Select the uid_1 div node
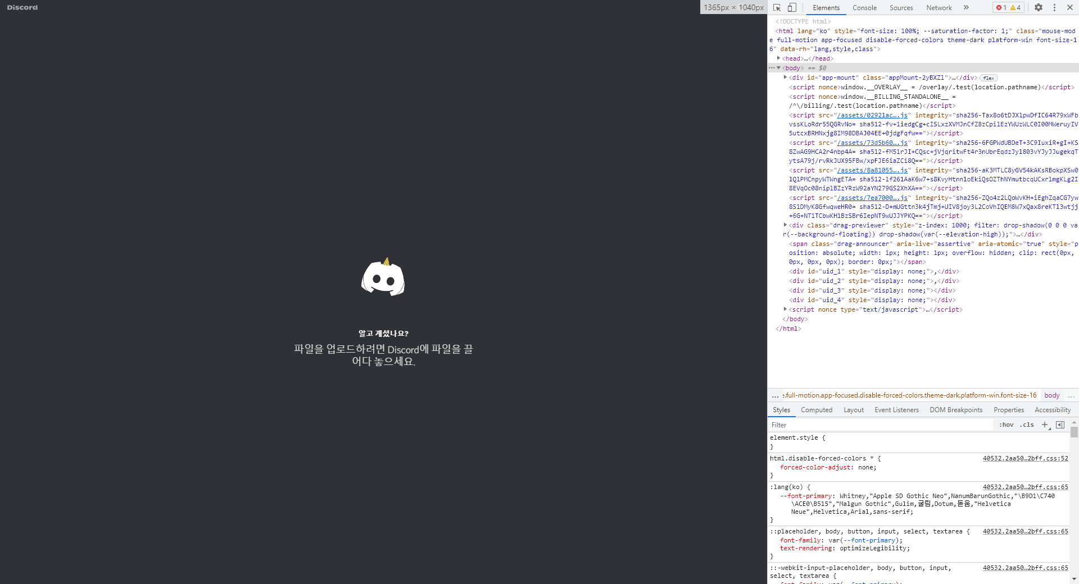This screenshot has width=1079, height=584. point(873,271)
